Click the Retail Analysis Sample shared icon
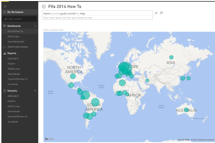215x143 pixels. pyautogui.click(x=4, y=47)
